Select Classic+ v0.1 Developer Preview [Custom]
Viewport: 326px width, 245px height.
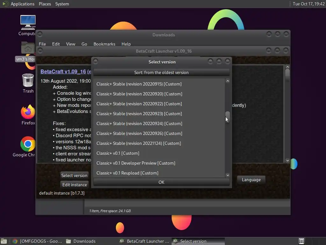(x=159, y=163)
